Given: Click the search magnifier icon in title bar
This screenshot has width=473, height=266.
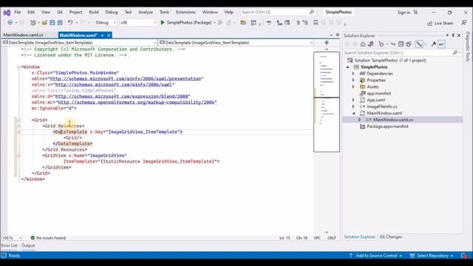Looking at the screenshot, I should coord(312,12).
